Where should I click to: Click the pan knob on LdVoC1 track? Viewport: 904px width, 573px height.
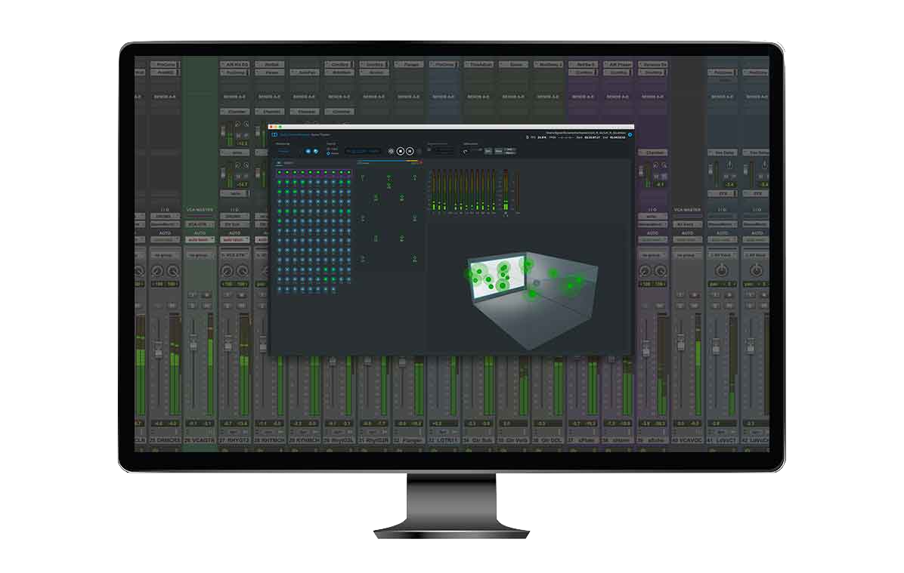721,270
